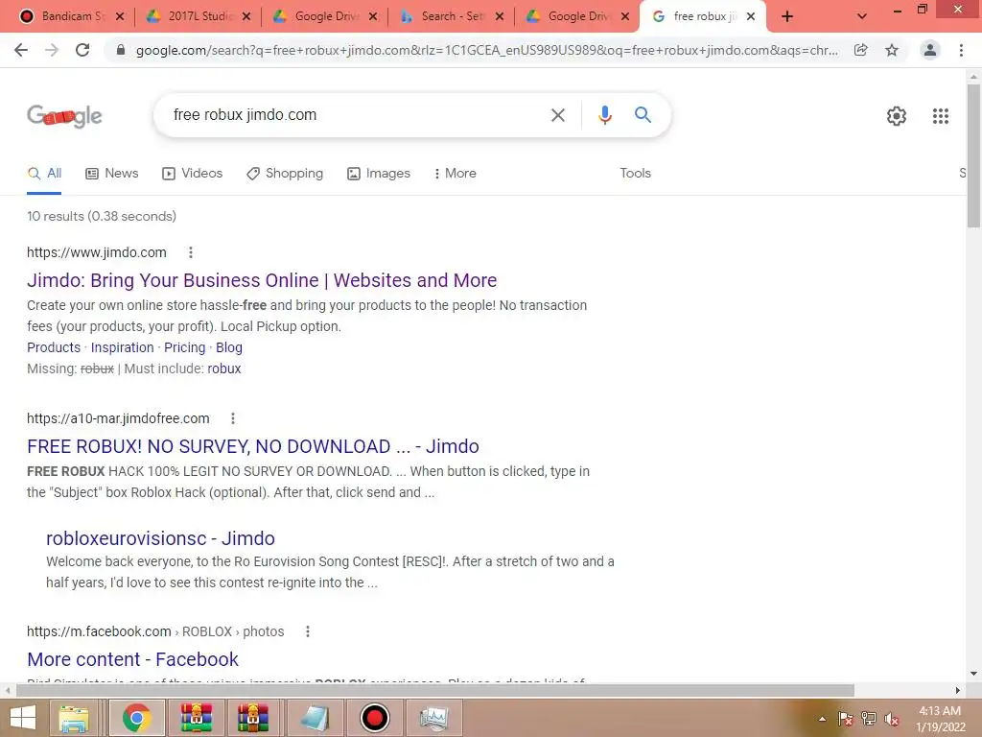Click the Chrome taskbar icon
This screenshot has height=737, width=982.
[136, 718]
